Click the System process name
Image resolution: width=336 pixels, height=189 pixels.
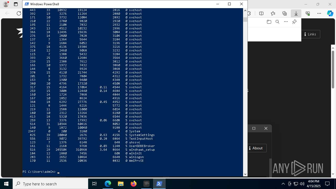click(x=134, y=131)
